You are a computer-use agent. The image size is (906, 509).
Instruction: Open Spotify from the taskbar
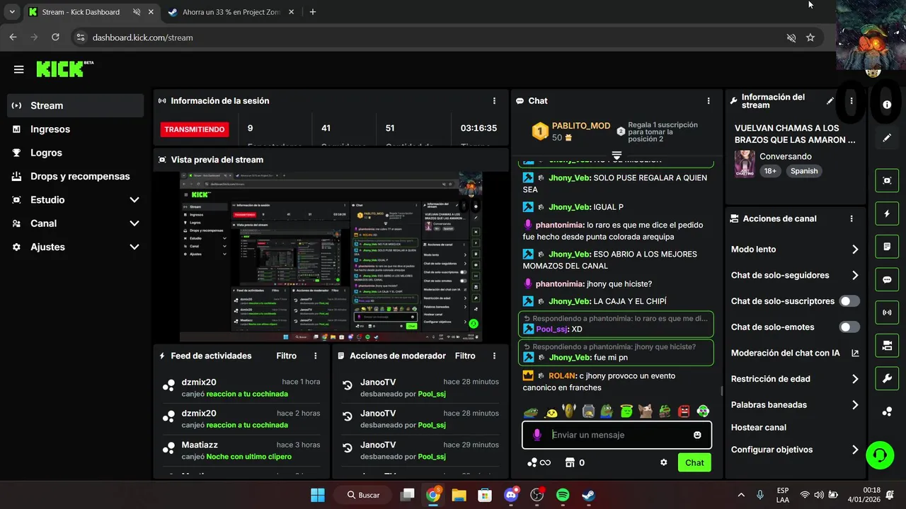(x=563, y=495)
